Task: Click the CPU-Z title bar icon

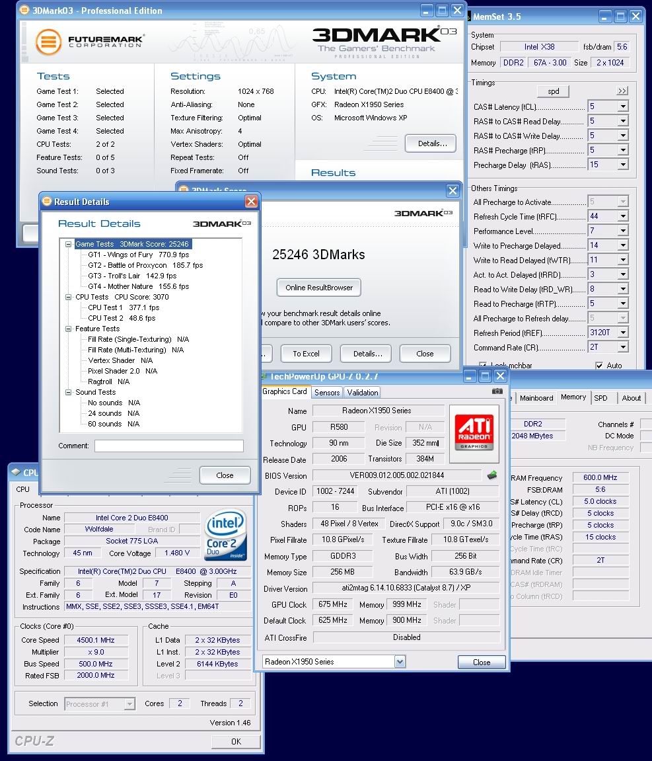Action: (15, 472)
